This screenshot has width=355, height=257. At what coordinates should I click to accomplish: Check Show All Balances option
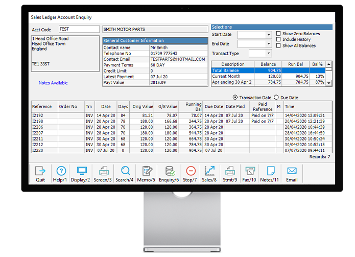(278, 45)
